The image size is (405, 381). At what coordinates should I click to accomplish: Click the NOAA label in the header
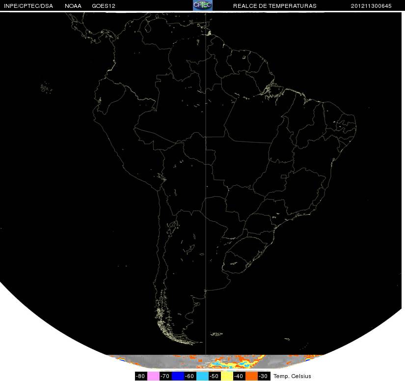pos(73,6)
